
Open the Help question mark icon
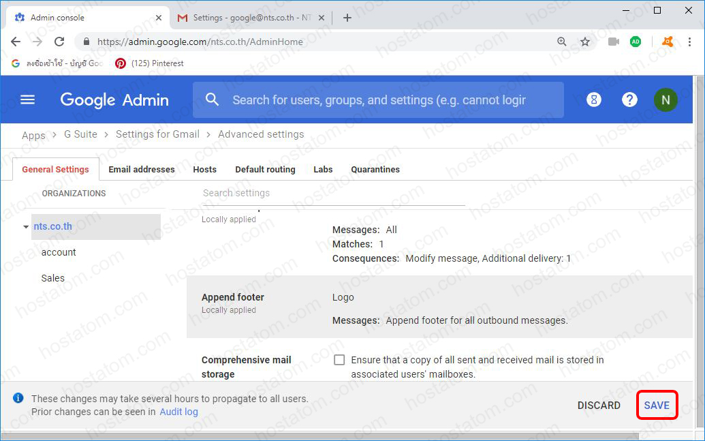click(629, 100)
